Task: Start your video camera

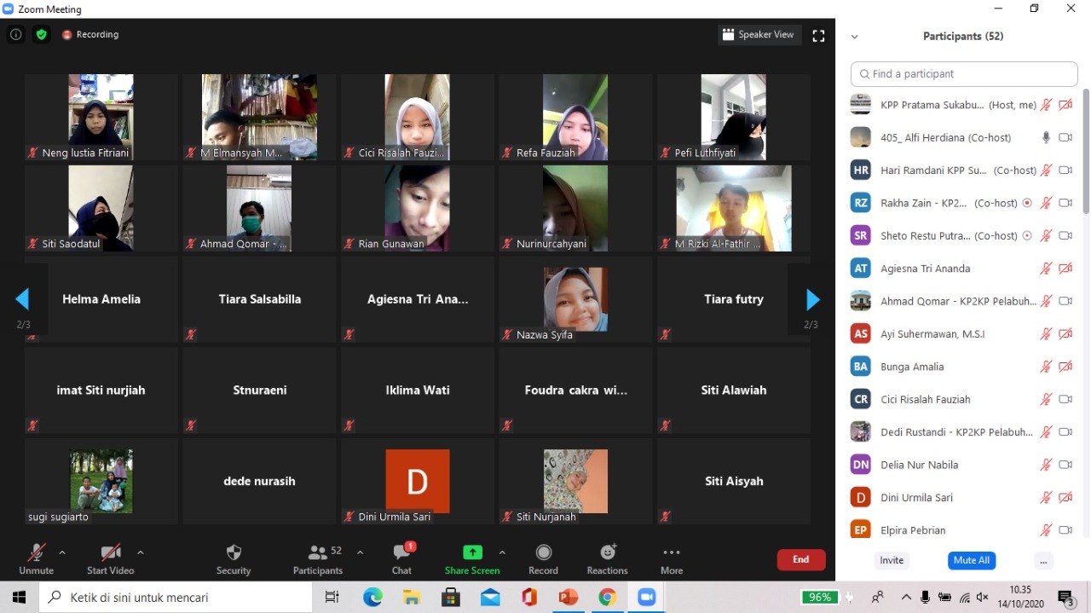Action: point(110,558)
